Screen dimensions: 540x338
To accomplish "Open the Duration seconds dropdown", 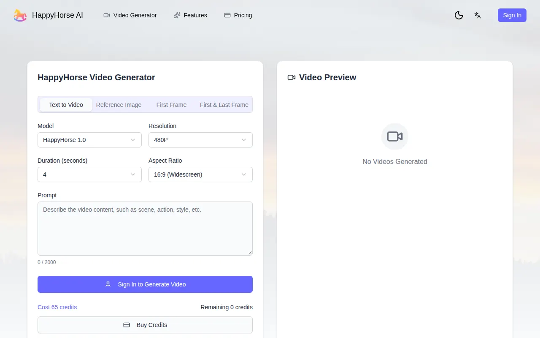I will tap(89, 174).
